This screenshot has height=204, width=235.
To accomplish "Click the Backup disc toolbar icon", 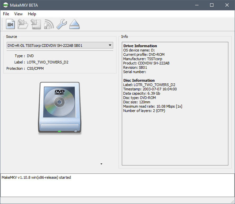I will click(36, 24).
